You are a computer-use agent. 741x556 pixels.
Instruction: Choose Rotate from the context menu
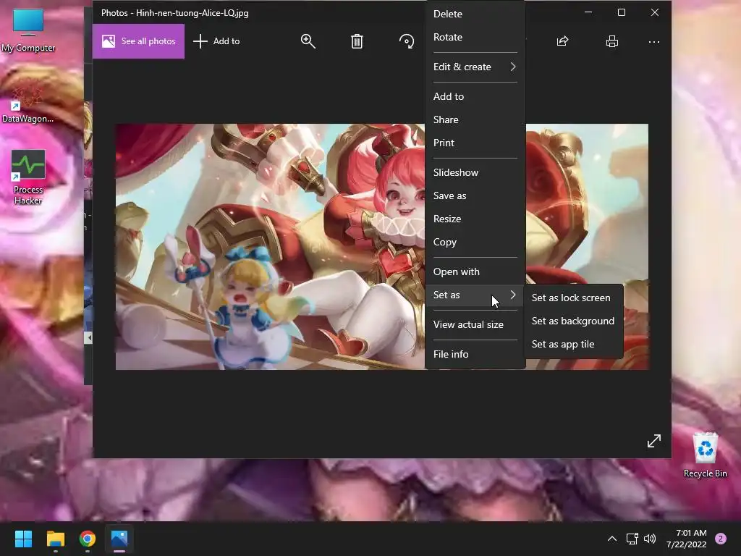click(x=475, y=37)
